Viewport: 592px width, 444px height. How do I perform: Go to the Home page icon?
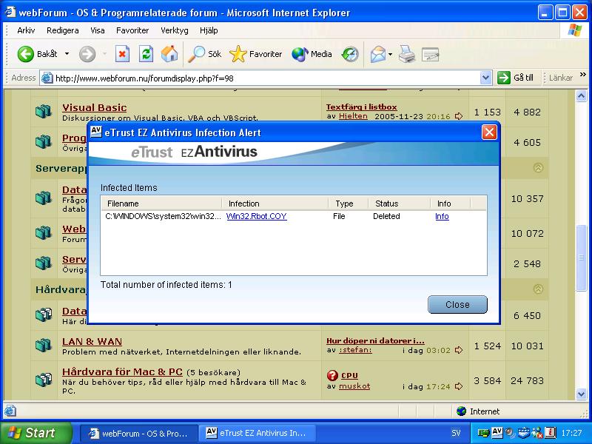[169, 54]
